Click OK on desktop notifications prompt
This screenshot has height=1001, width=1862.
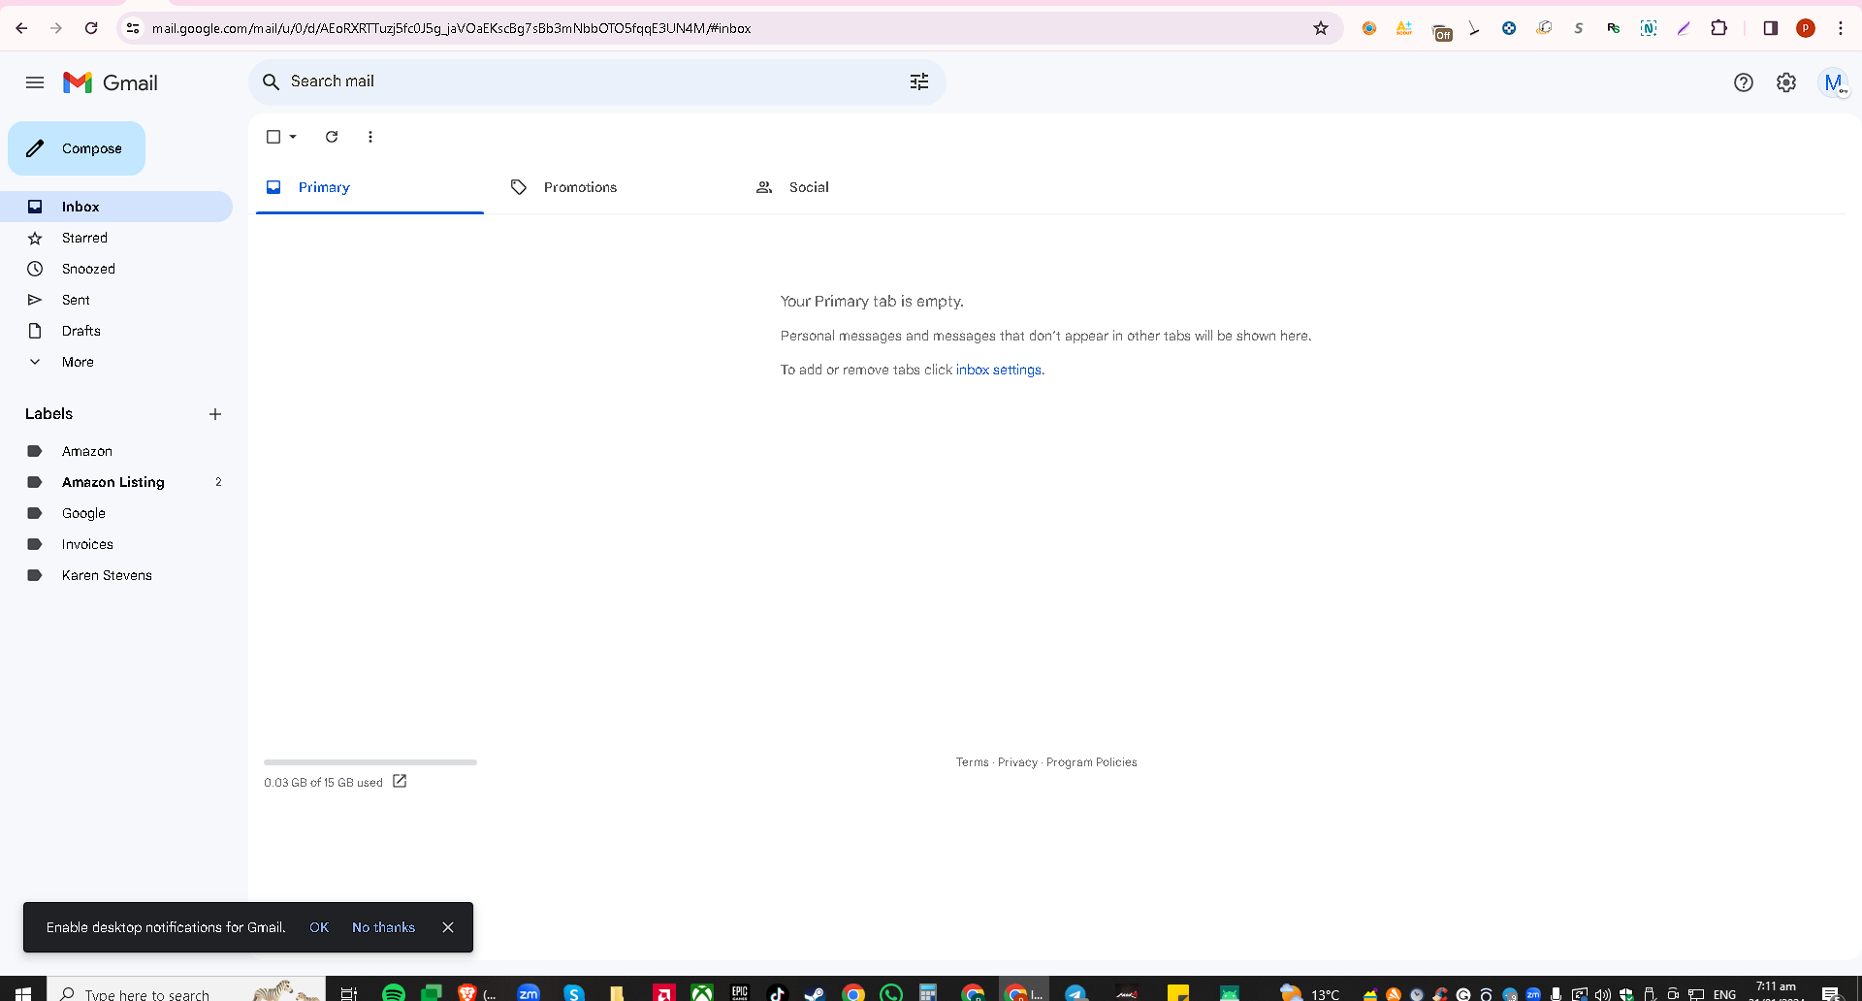(319, 927)
